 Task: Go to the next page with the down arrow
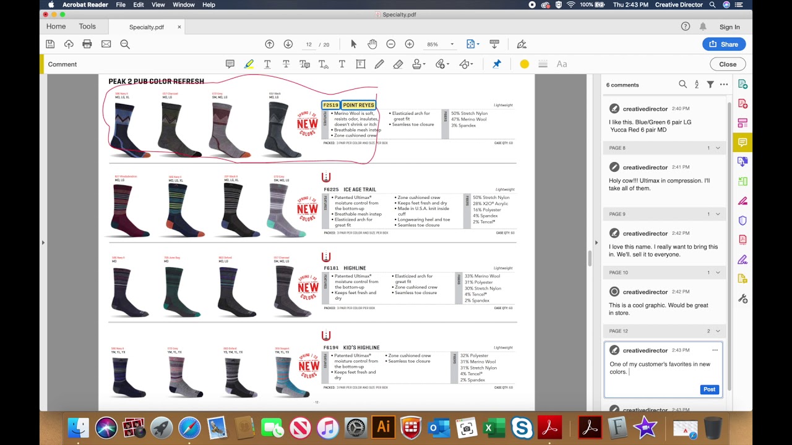click(x=288, y=44)
